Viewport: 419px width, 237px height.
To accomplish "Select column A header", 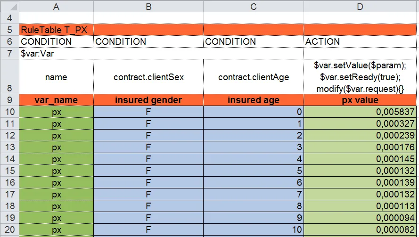I will point(57,6).
